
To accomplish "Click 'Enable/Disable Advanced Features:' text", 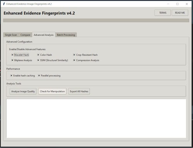I will coord(27,49).
